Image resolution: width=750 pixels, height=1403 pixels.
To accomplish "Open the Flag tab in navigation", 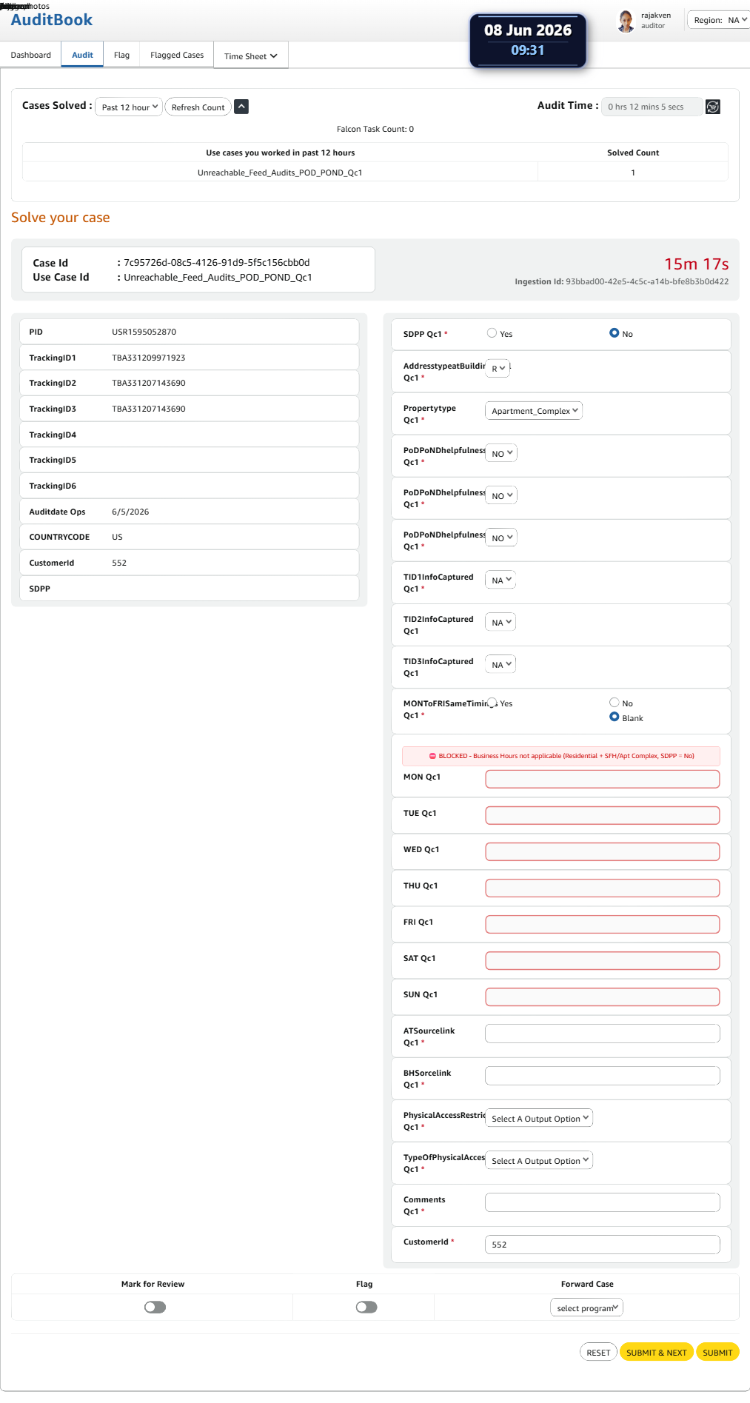I will pyautogui.click(x=122, y=55).
